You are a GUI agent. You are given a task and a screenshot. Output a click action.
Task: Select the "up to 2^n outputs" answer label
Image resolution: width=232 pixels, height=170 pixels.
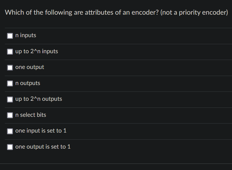click(38, 99)
